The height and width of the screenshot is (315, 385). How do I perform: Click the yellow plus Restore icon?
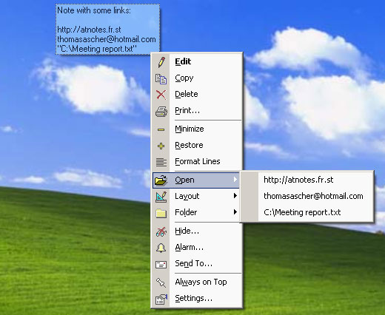pos(161,146)
